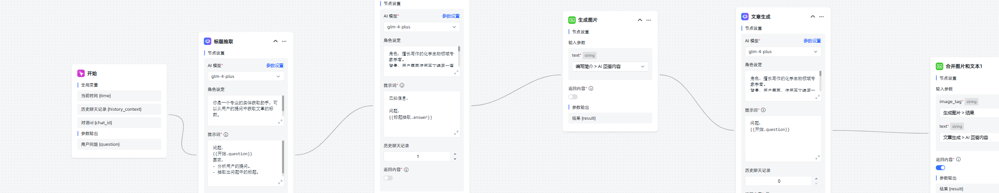Disable 返回内容 switch in 合并图片和文本1
The image size is (999, 193).
(x=940, y=168)
